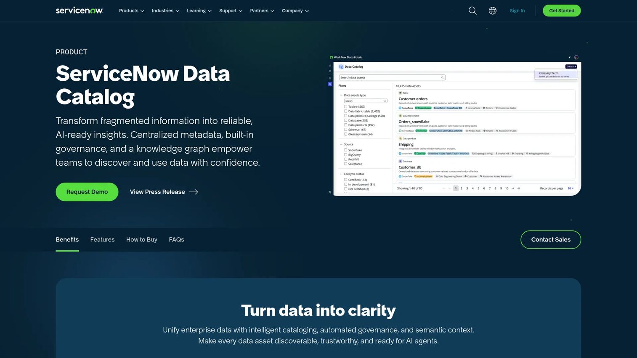Expand the Company menu
The image size is (637, 358).
(295, 11)
